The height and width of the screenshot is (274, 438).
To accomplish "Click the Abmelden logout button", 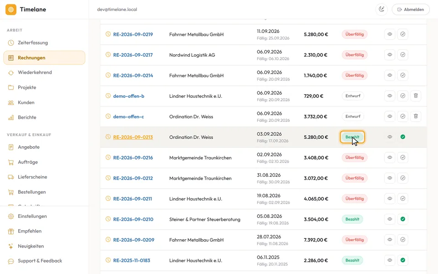I will (411, 10).
